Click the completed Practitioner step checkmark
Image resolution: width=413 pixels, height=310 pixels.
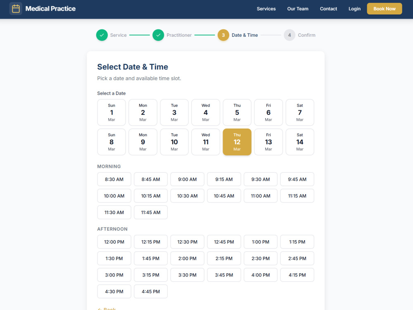[158, 35]
